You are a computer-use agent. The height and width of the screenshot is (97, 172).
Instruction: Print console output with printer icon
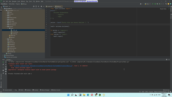coord(6,71)
